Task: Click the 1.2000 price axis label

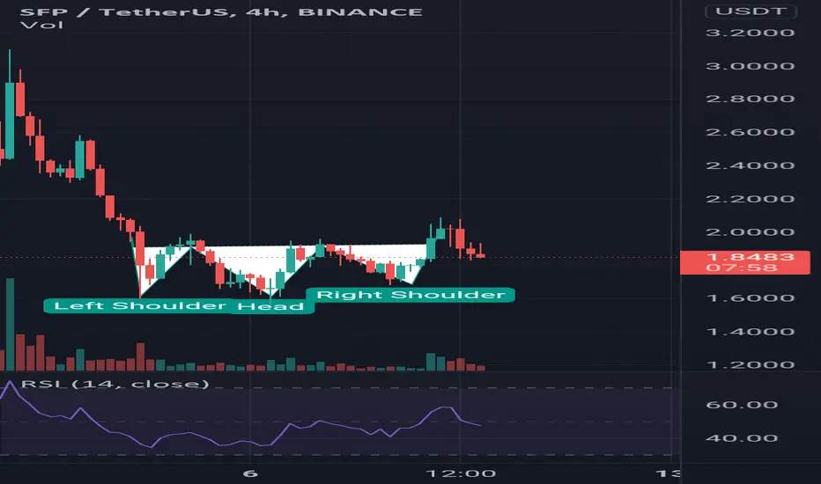Action: (751, 364)
